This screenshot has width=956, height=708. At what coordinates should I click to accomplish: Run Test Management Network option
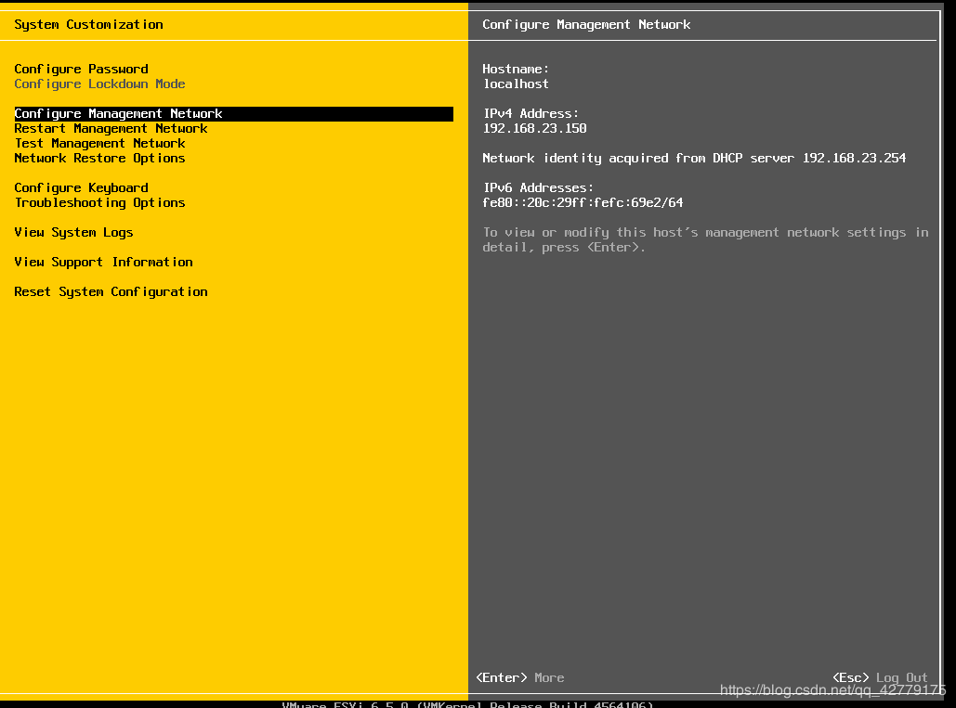pos(99,143)
